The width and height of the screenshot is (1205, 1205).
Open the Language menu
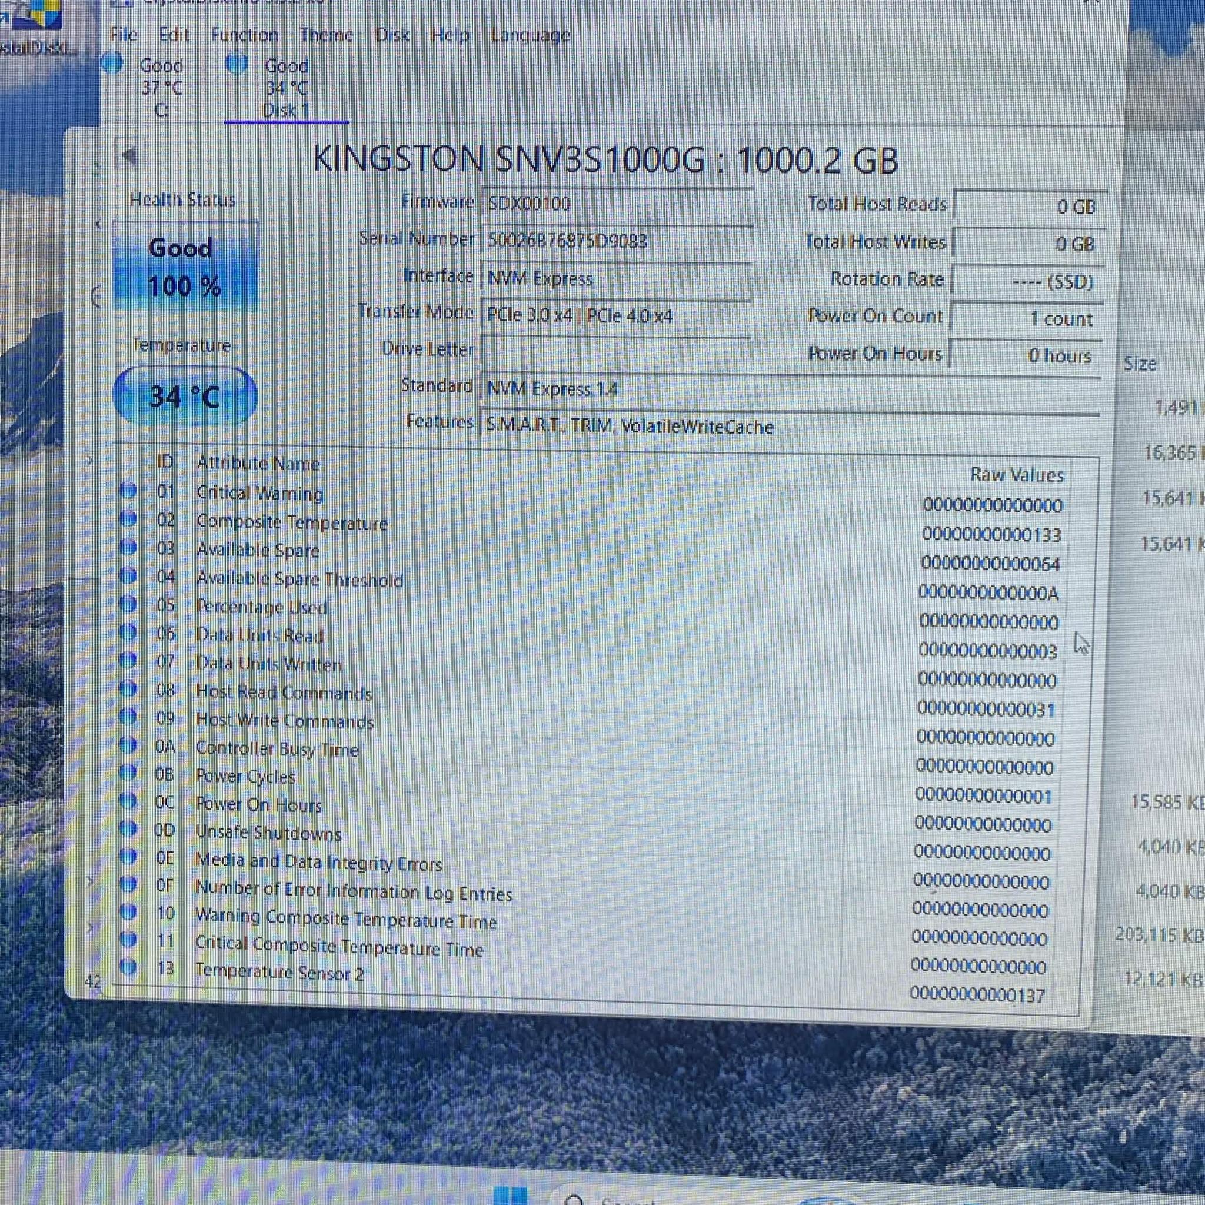530,35
